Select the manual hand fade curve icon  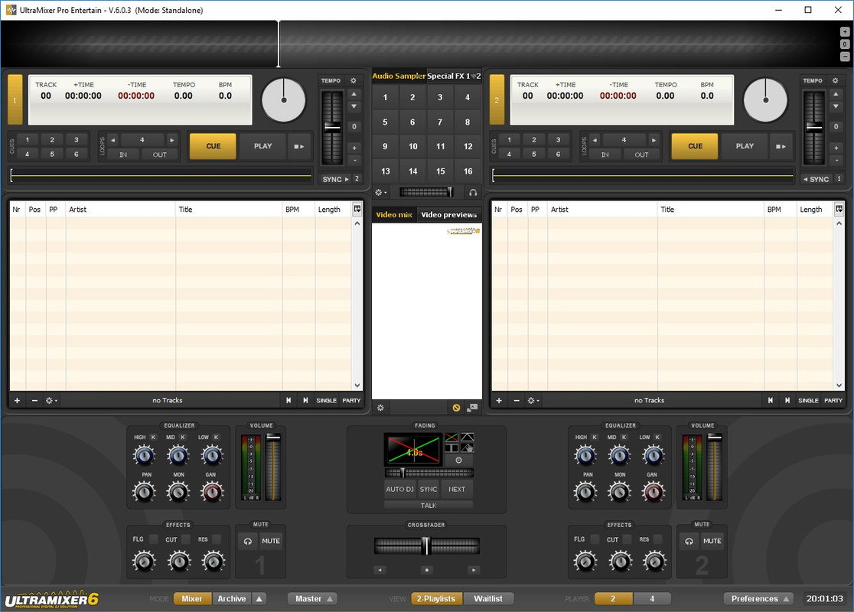click(x=468, y=448)
